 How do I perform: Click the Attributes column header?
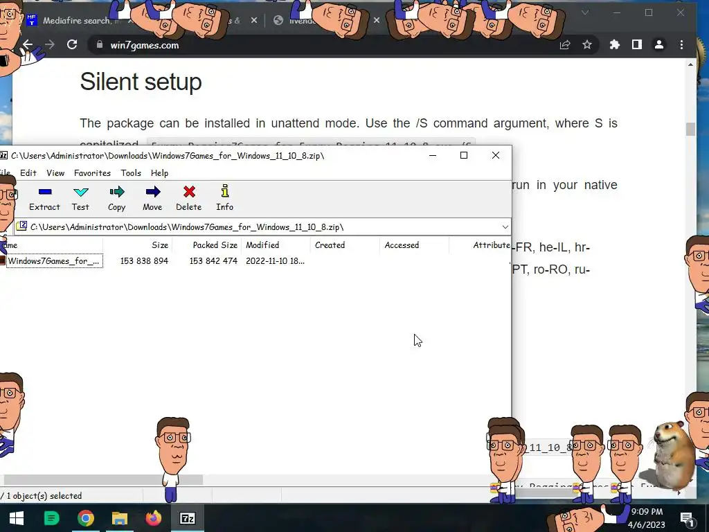[481, 245]
